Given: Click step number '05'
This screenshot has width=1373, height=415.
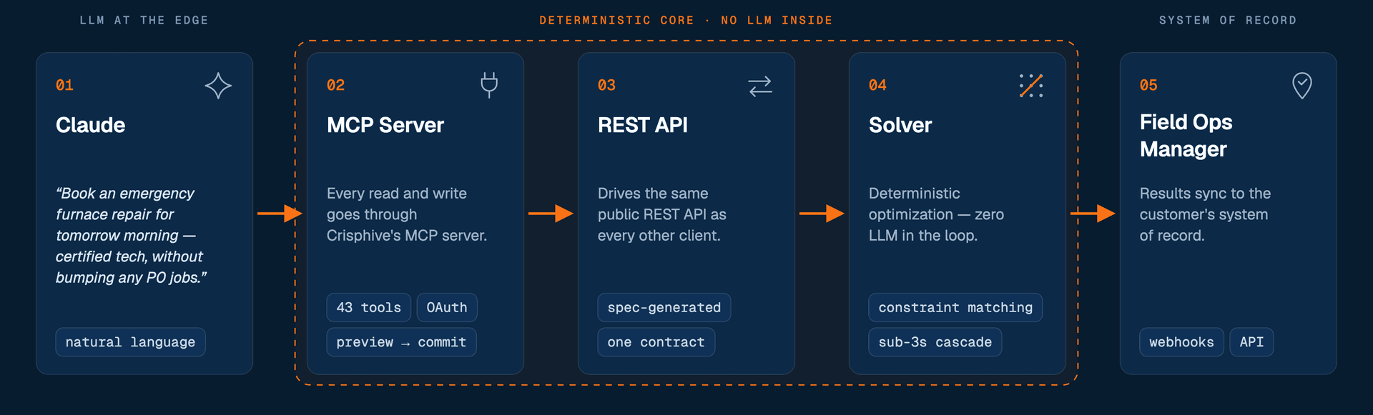Looking at the screenshot, I should tap(1148, 85).
